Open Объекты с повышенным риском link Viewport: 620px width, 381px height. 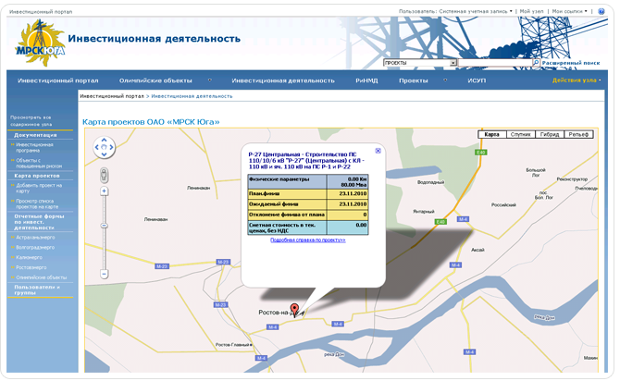point(39,164)
